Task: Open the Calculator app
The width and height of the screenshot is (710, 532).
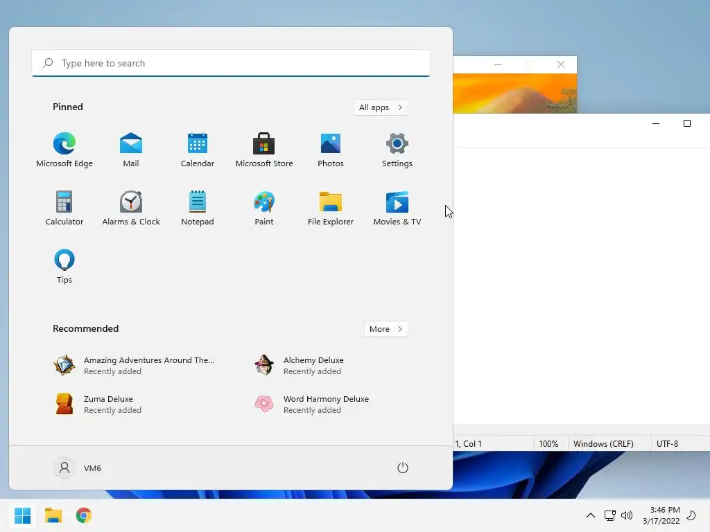Action: tap(64, 208)
